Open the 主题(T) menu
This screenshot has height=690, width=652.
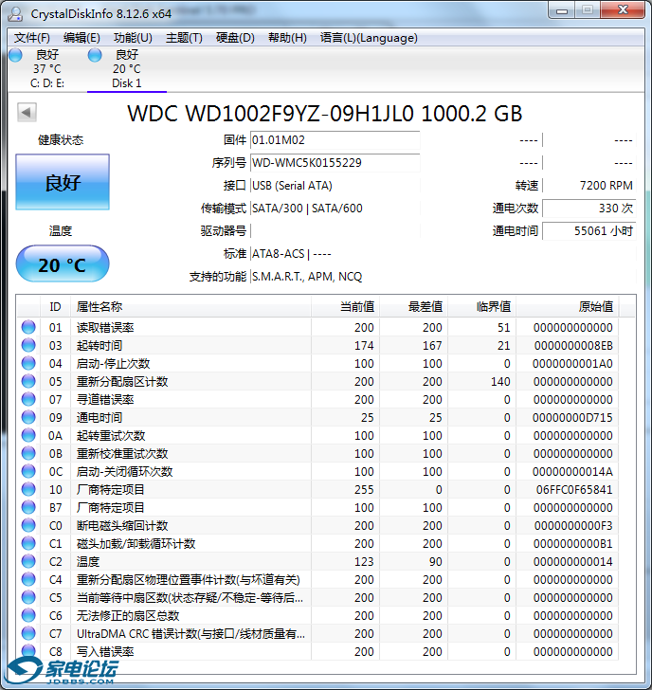click(x=184, y=38)
